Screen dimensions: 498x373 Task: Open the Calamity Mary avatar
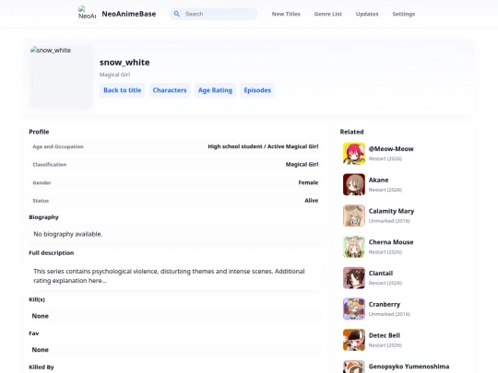[354, 216]
